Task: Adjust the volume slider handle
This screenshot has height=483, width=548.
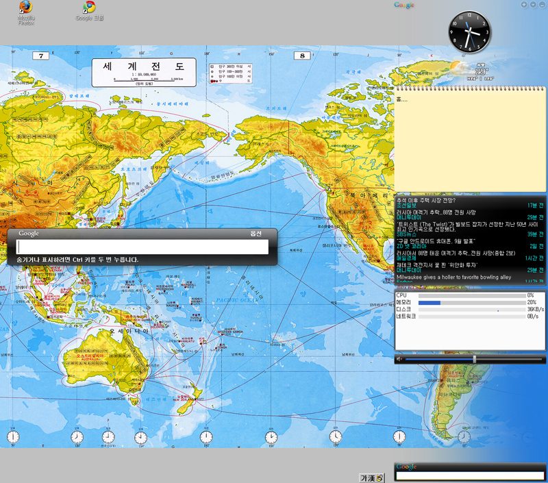Action: click(x=474, y=359)
